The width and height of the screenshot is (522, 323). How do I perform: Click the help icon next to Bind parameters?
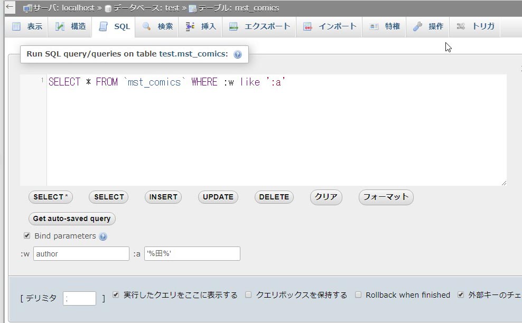(104, 236)
